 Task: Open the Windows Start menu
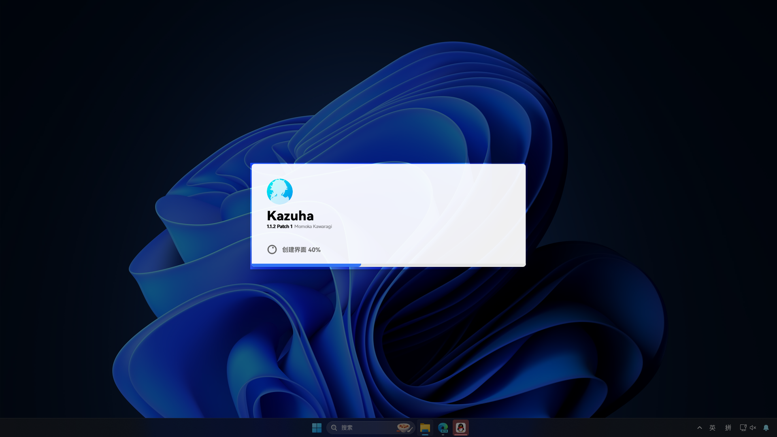pos(317,428)
